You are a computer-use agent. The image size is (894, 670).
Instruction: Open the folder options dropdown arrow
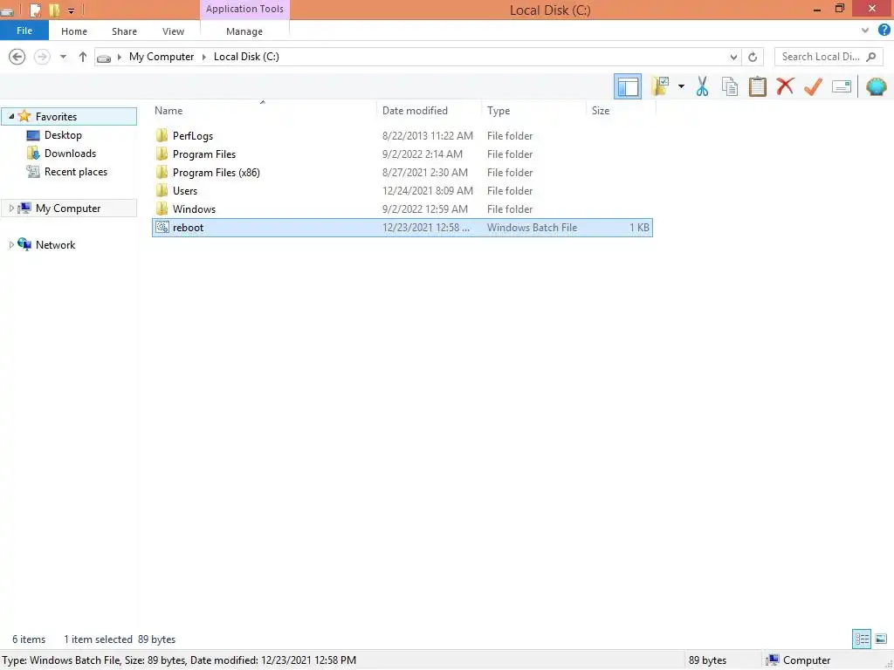point(681,86)
